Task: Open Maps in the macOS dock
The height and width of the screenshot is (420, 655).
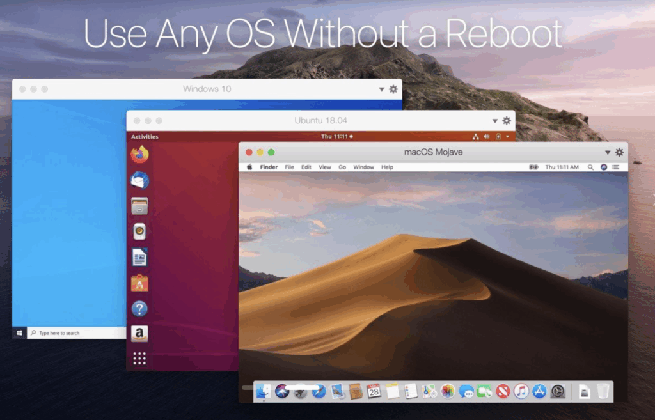Action: pos(429,392)
